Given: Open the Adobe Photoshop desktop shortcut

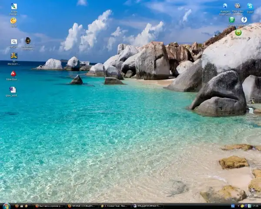Looking at the screenshot, I should tap(14, 7).
